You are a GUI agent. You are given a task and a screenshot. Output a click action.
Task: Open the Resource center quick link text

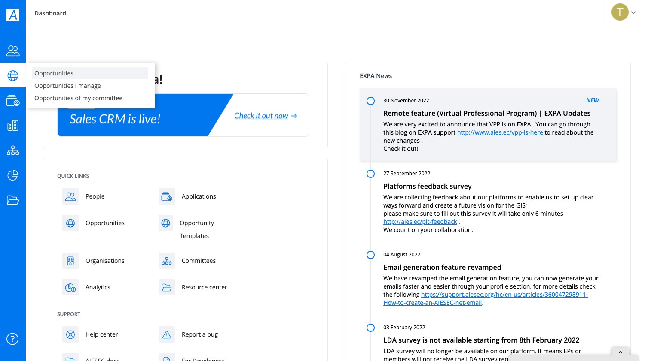[205, 287]
